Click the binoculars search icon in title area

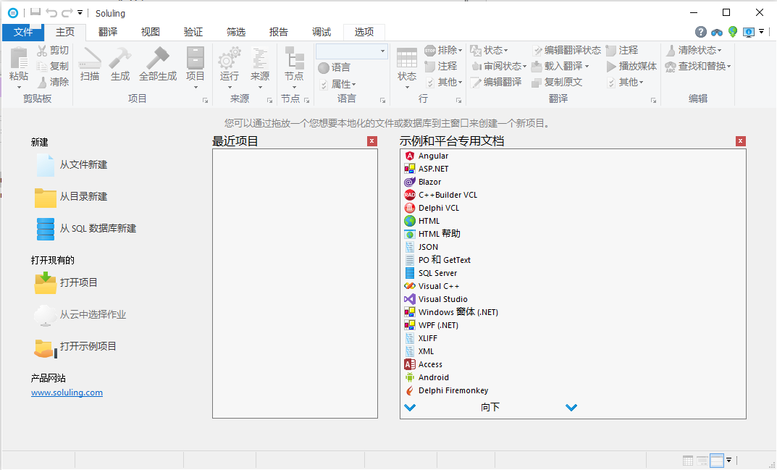pos(716,32)
